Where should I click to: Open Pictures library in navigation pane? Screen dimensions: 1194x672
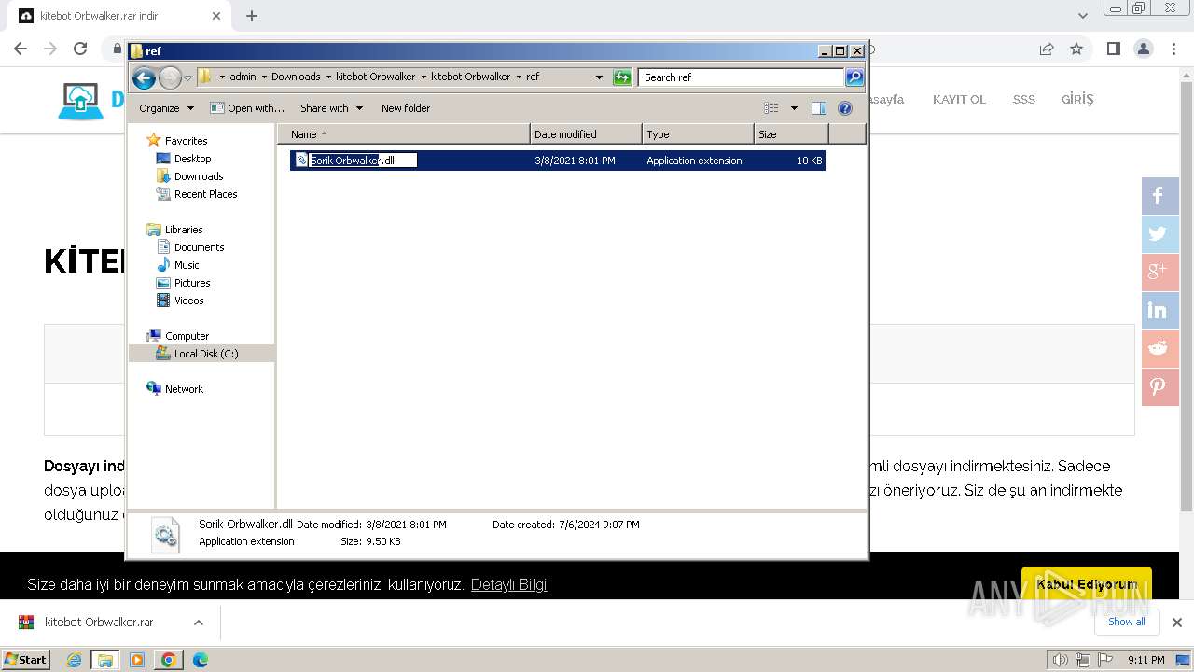[192, 283]
